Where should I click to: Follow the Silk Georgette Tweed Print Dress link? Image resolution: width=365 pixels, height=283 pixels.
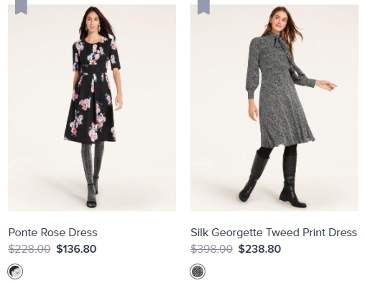click(274, 233)
